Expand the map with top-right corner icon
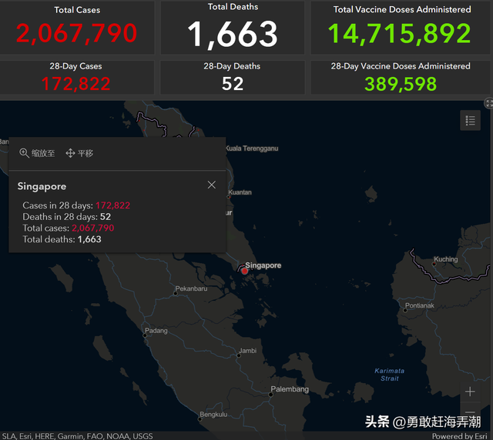493x440 pixels. point(488,103)
